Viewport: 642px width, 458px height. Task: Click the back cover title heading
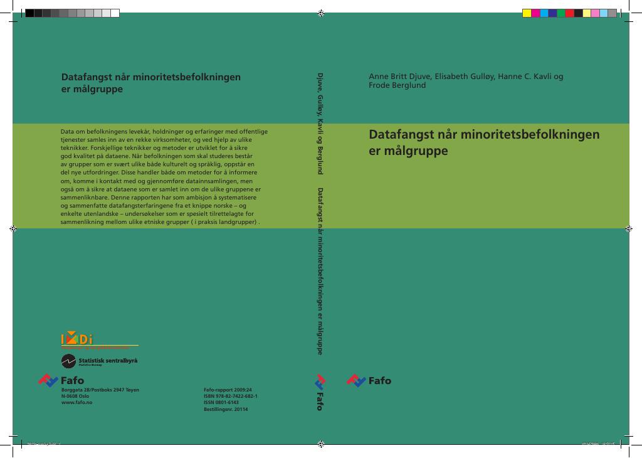(x=150, y=83)
